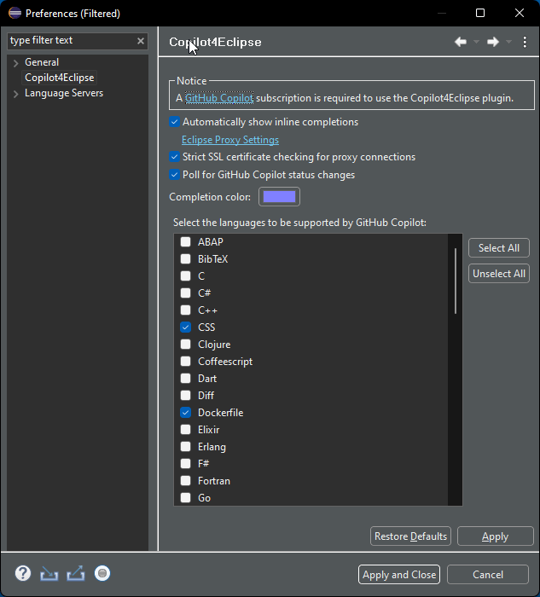Open the Help icon at bottom left
Viewport: 540px width, 597px height.
click(x=23, y=573)
